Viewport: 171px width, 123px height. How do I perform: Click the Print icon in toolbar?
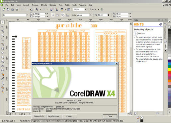17,10
